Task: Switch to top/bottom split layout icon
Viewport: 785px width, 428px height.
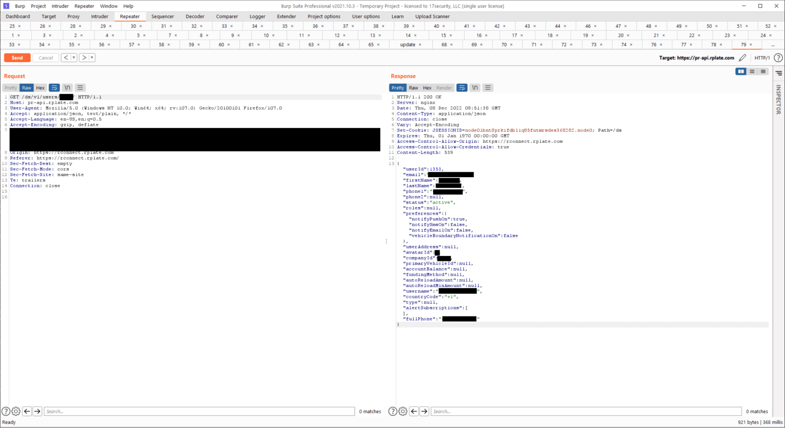Action: [752, 72]
